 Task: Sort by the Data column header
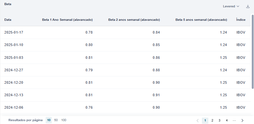tap(8, 20)
